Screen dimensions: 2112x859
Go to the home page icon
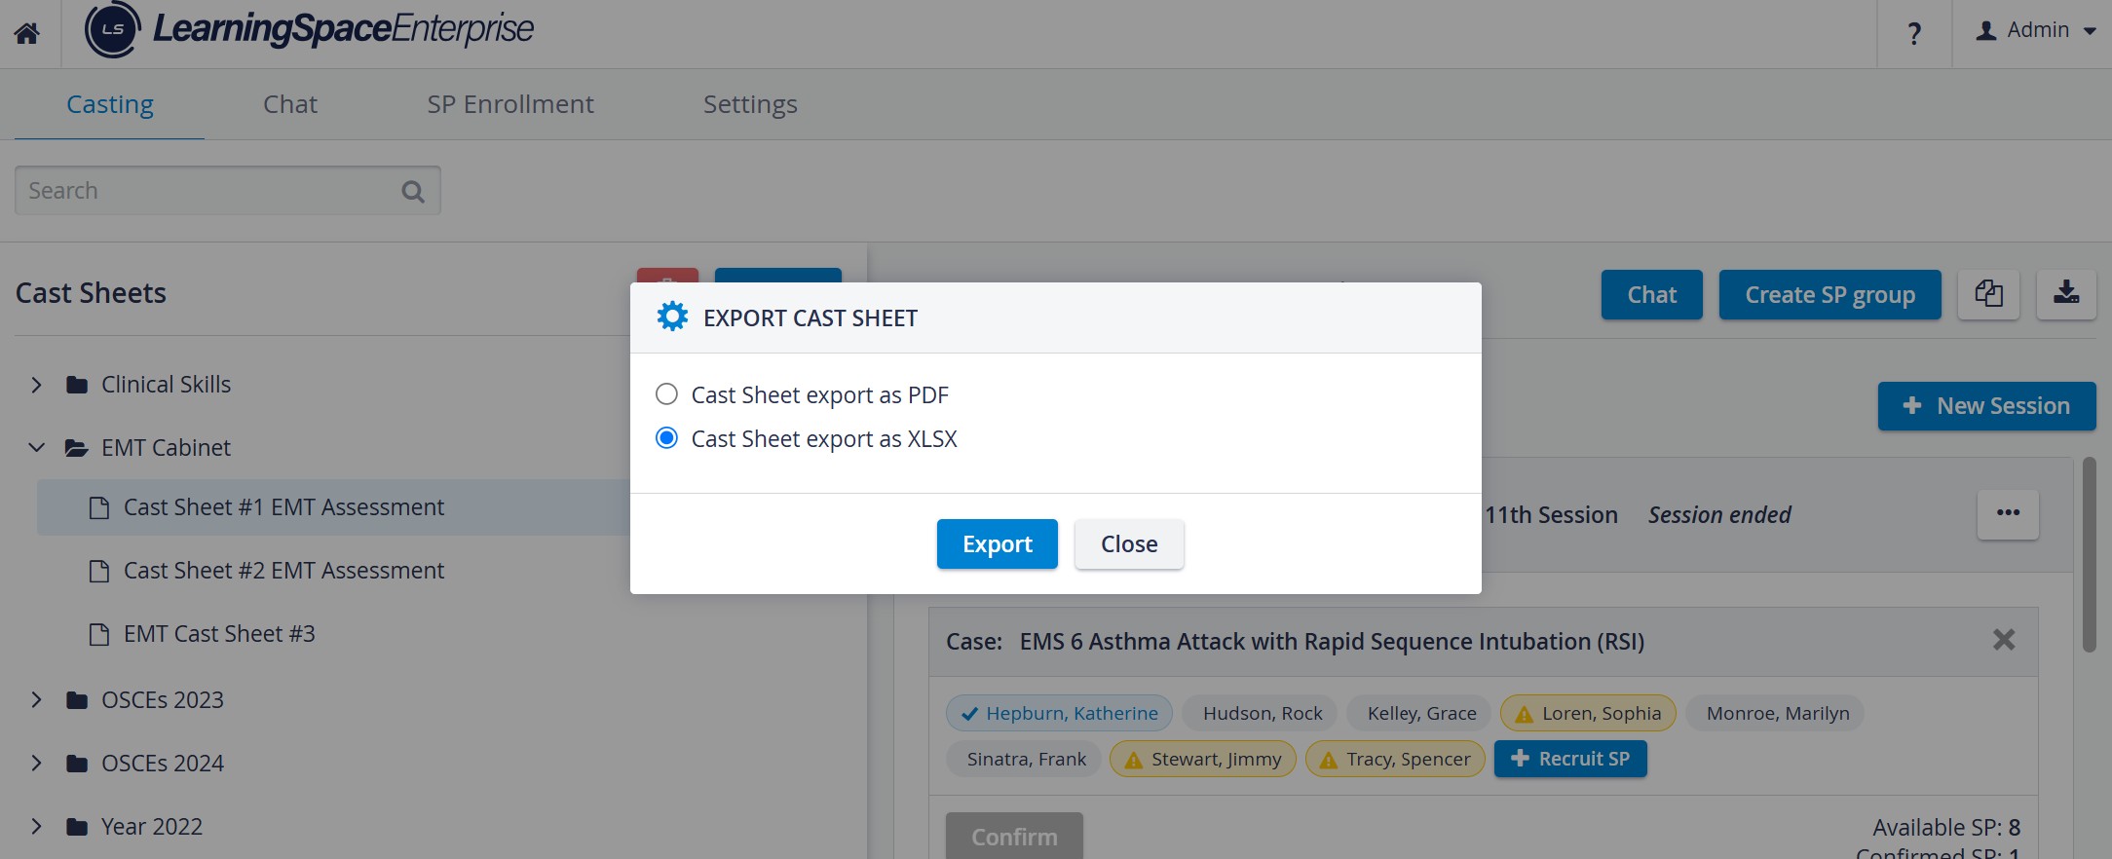point(27,34)
